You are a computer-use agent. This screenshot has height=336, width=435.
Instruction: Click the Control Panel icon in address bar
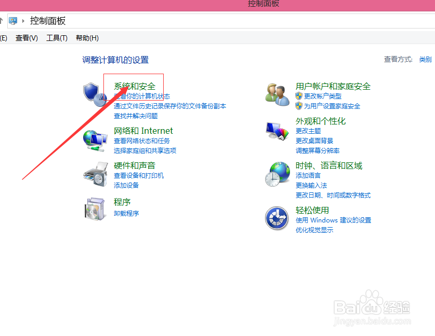(x=13, y=21)
